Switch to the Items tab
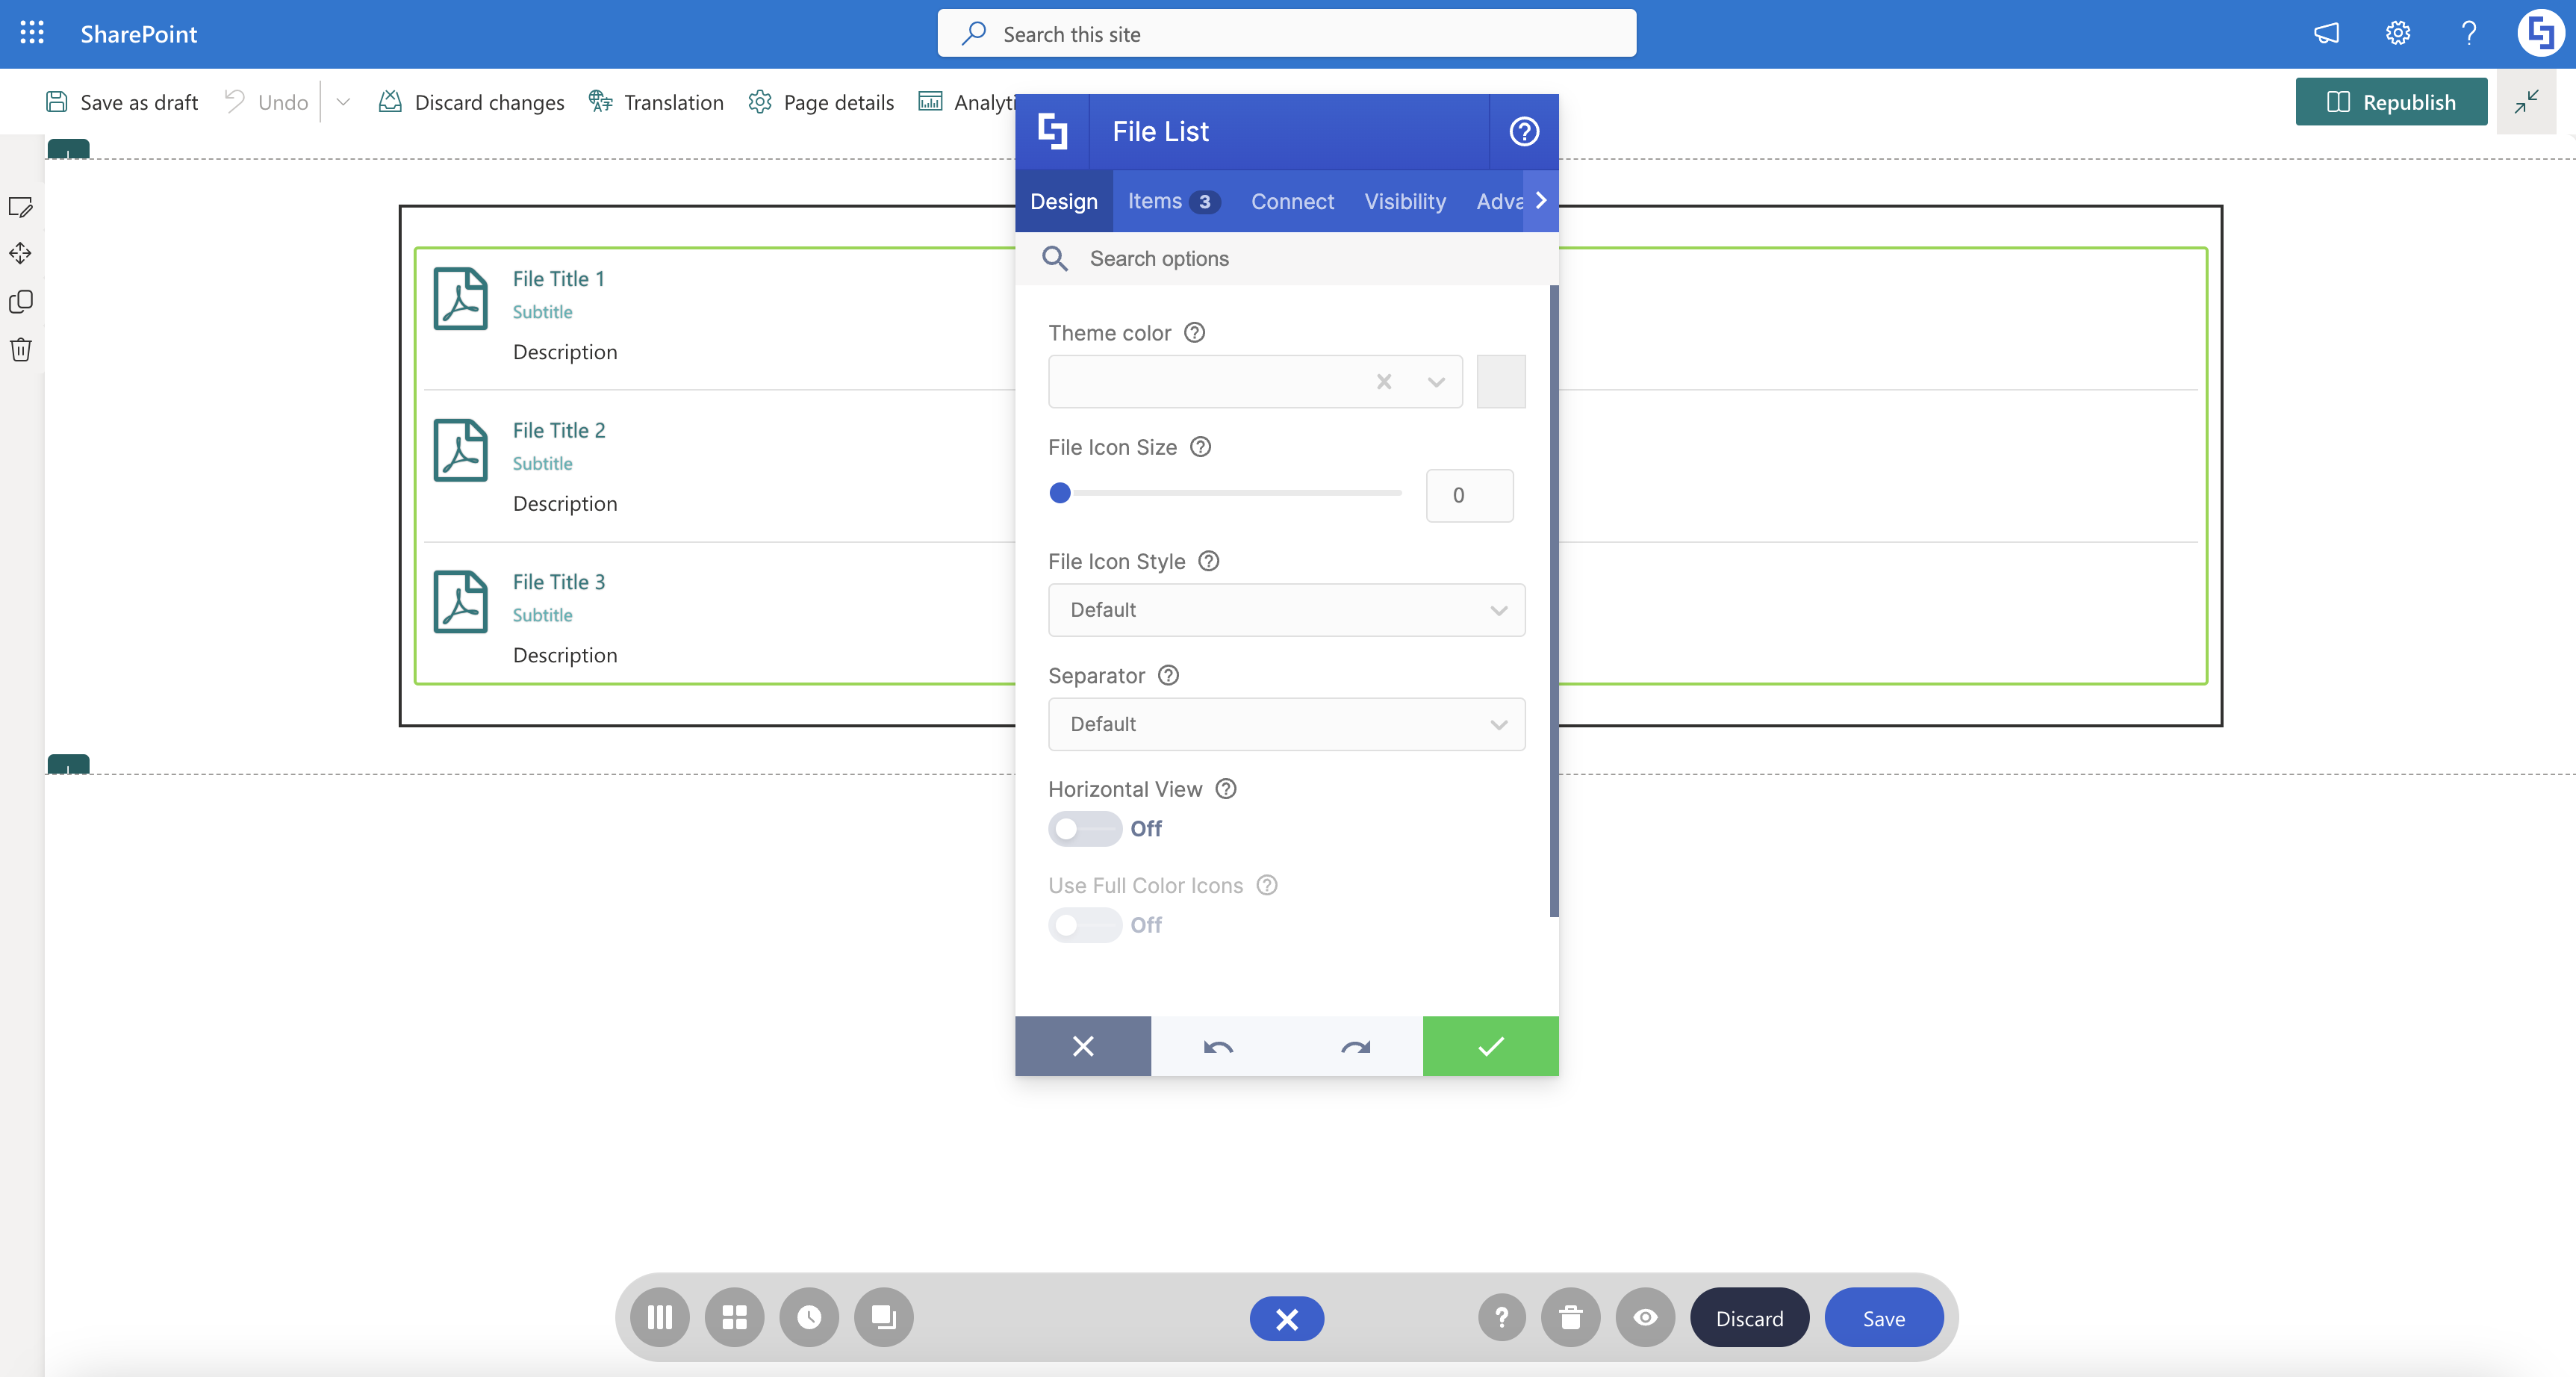This screenshot has width=2576, height=1377. click(x=1171, y=201)
